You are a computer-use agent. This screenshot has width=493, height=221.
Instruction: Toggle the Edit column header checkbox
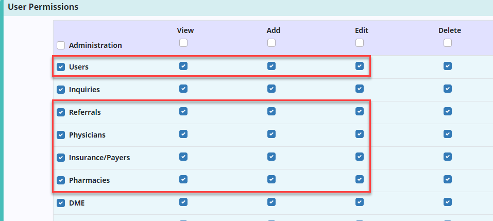tap(360, 43)
